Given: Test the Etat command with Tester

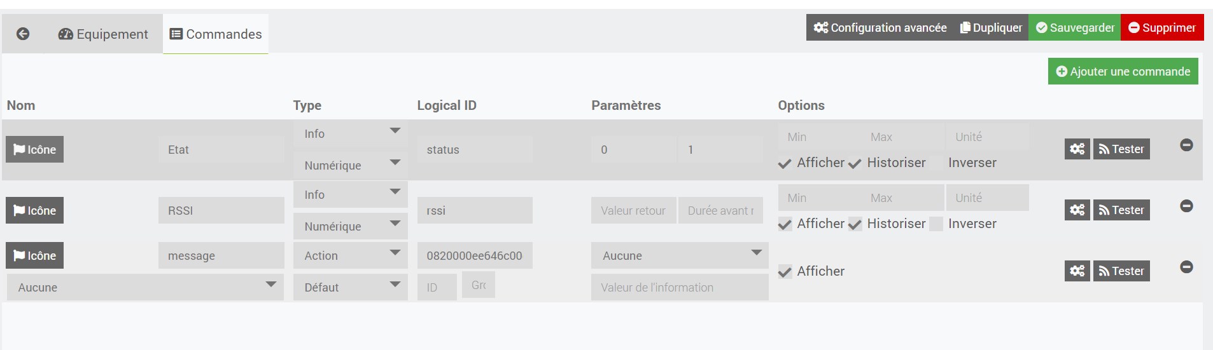Looking at the screenshot, I should pyautogui.click(x=1121, y=149).
